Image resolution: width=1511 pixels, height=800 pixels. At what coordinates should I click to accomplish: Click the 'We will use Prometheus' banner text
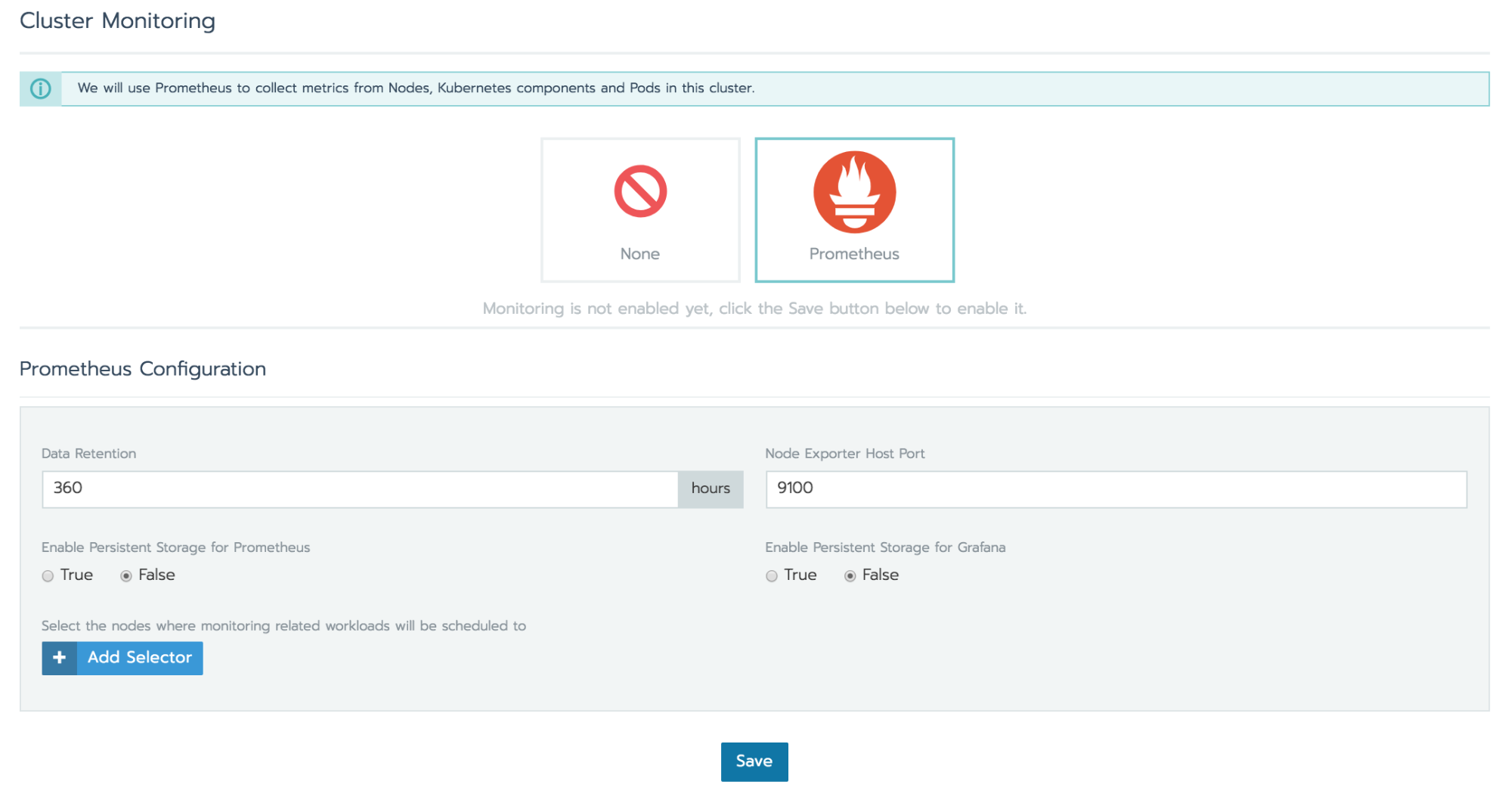tap(416, 88)
